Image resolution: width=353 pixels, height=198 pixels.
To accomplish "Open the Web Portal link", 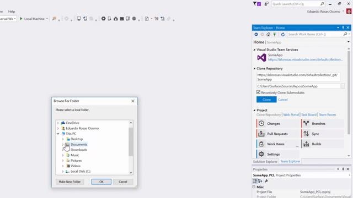I will pyautogui.click(x=291, y=115).
